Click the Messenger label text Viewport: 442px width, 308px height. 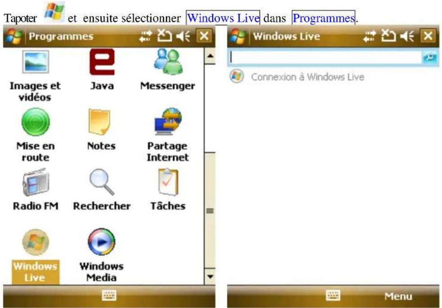point(168,86)
